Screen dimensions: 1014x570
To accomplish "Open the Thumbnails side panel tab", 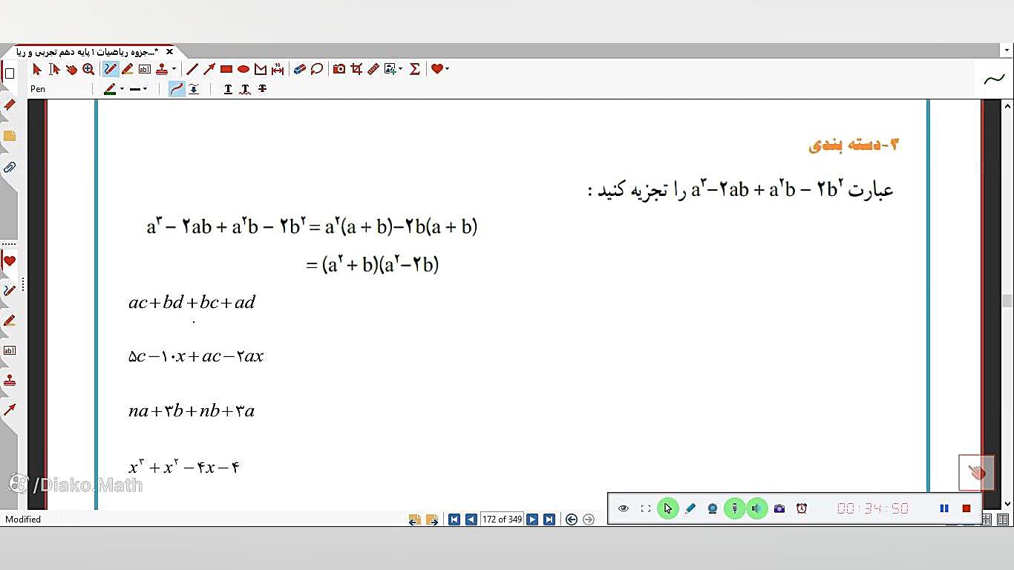I will point(9,73).
